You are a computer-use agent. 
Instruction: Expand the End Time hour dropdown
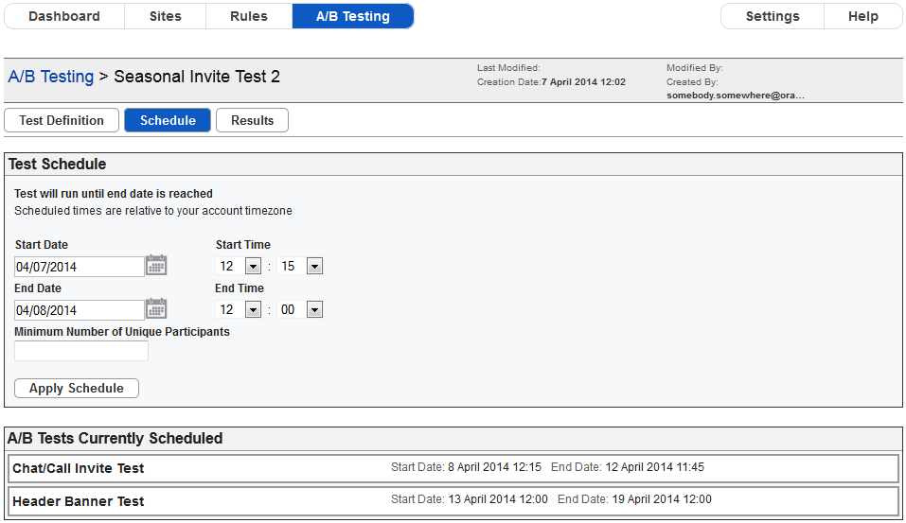(253, 310)
